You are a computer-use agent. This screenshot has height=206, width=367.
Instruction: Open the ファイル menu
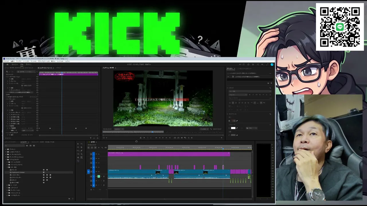(x=6, y=61)
